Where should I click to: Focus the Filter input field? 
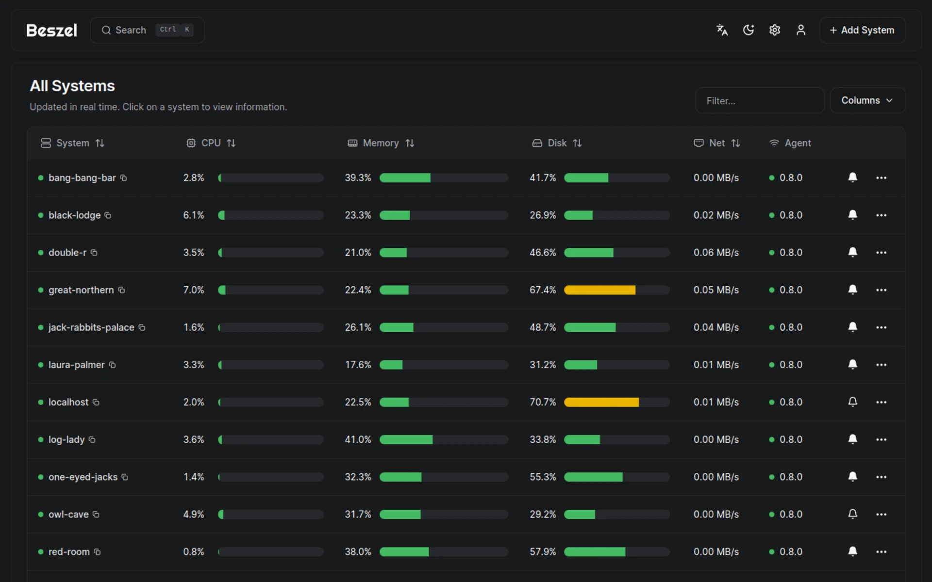coord(760,100)
